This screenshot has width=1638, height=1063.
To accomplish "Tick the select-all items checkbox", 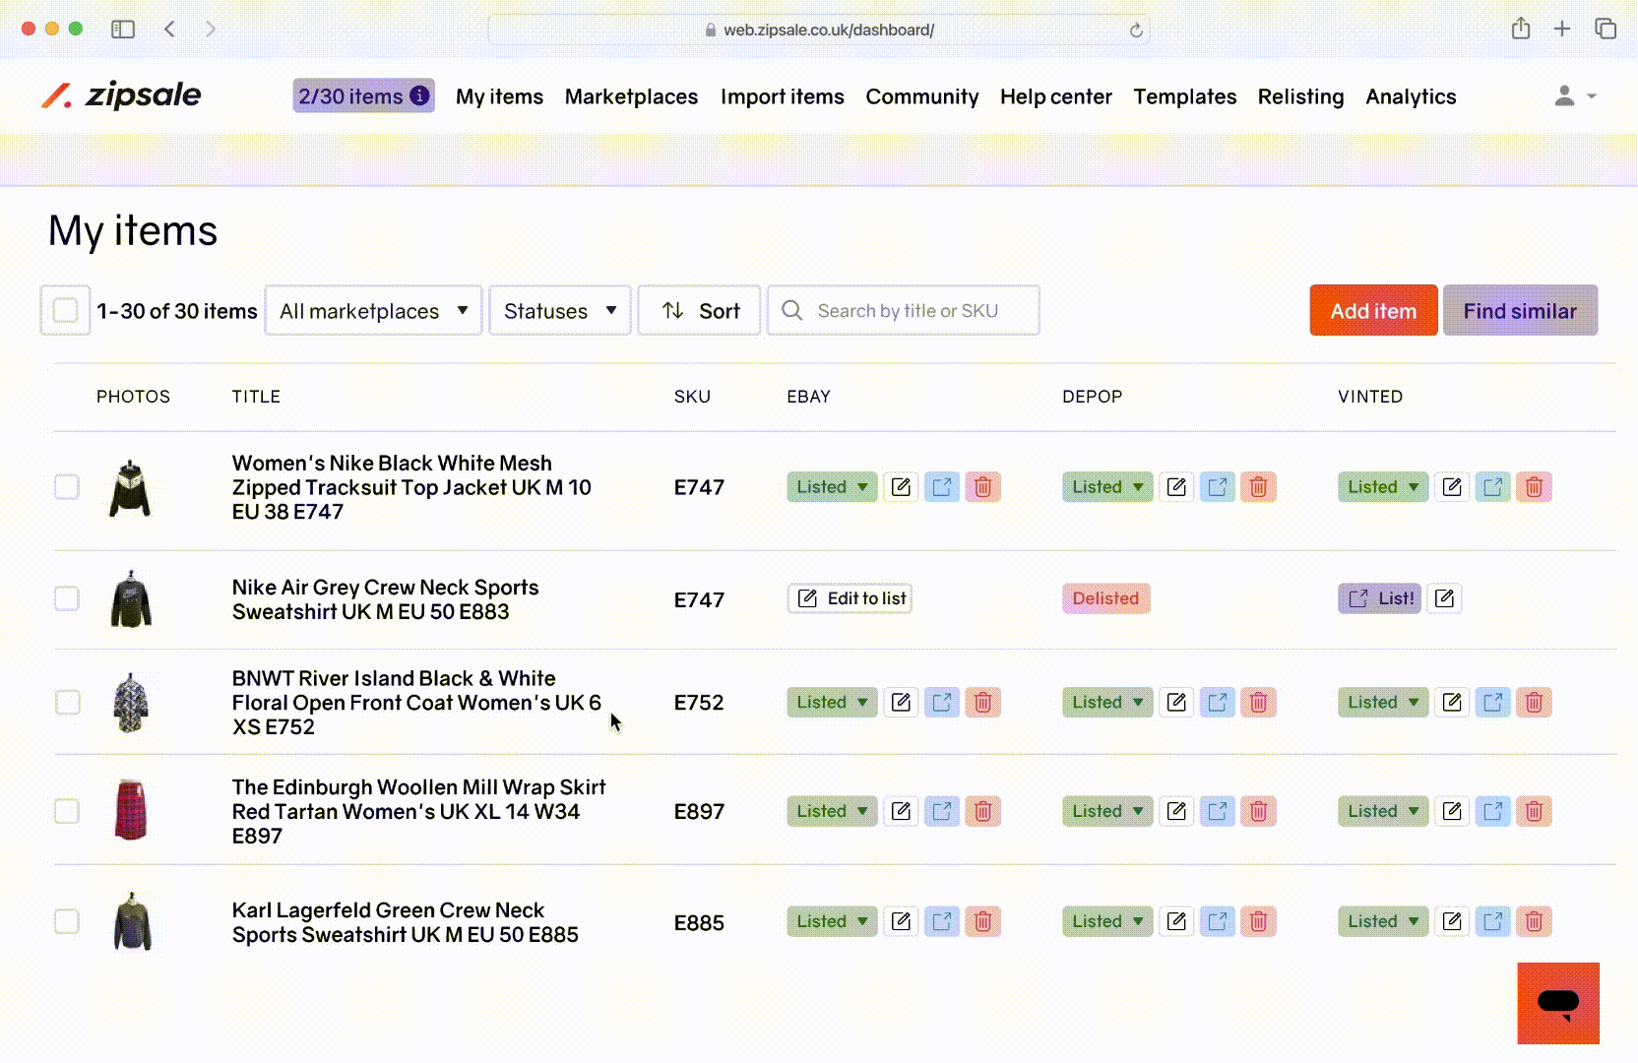I will pos(65,311).
